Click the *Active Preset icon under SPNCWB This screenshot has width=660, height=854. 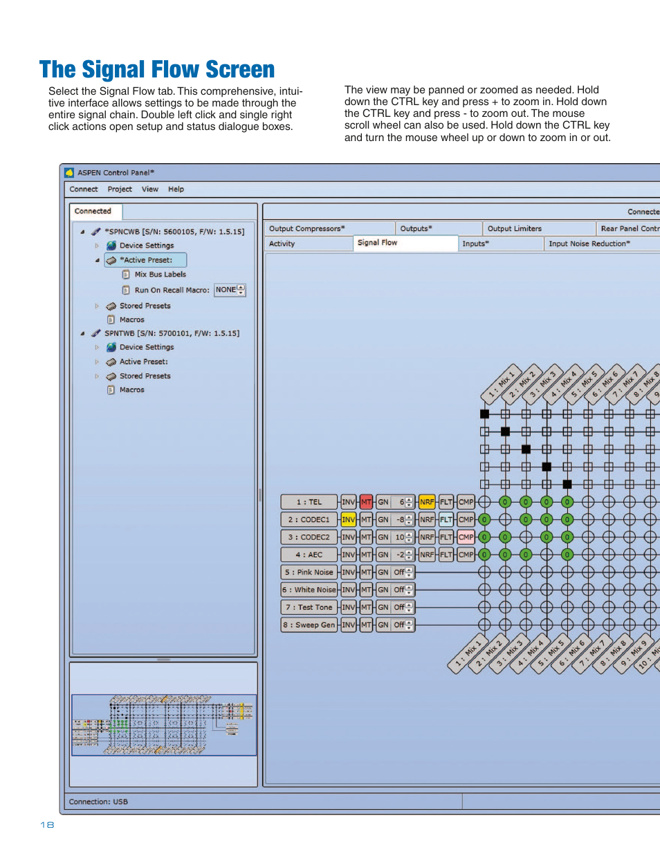111,260
